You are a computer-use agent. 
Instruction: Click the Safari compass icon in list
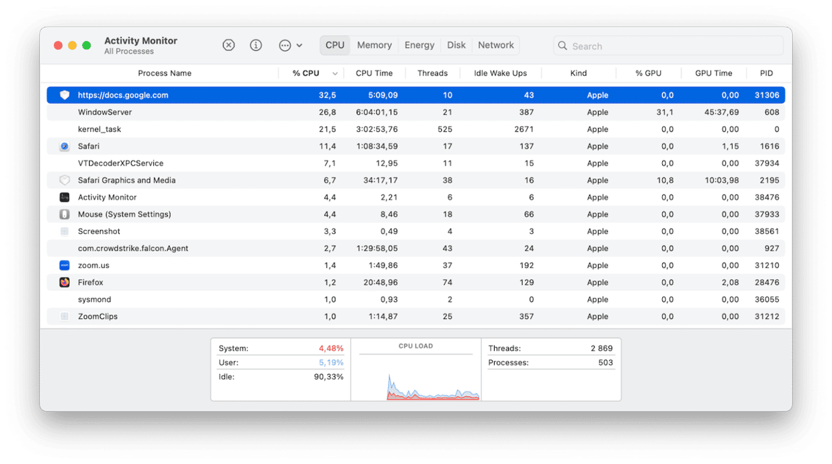point(64,146)
